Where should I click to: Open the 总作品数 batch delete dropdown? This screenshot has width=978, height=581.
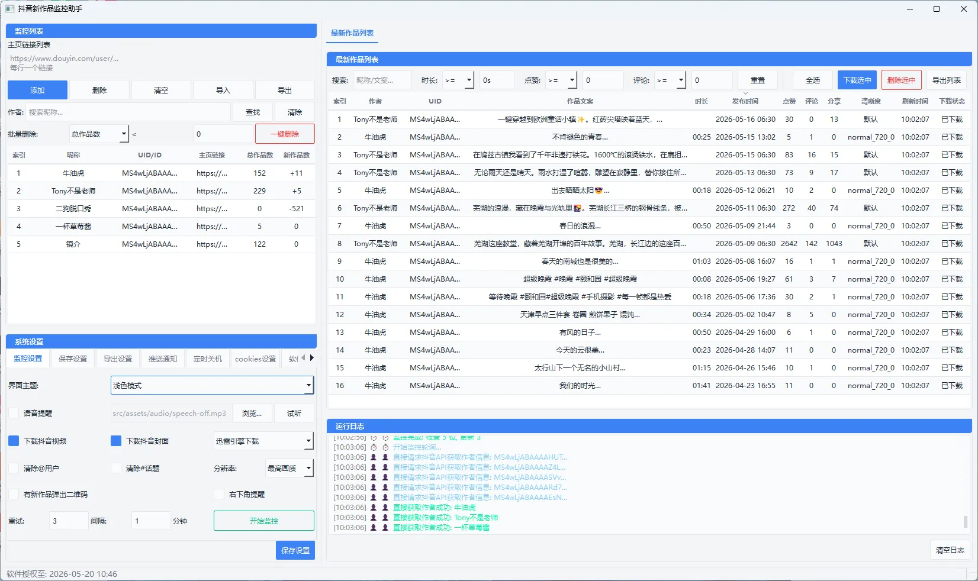(99, 134)
